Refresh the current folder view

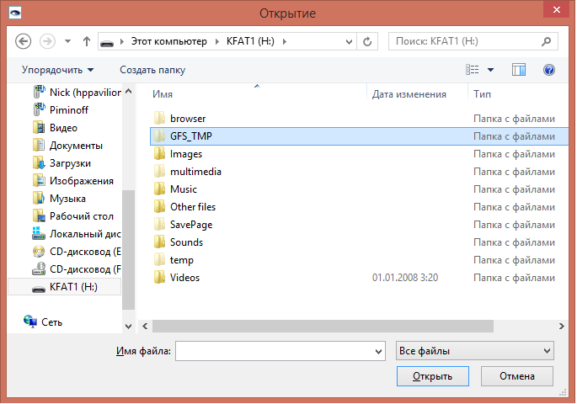[367, 40]
